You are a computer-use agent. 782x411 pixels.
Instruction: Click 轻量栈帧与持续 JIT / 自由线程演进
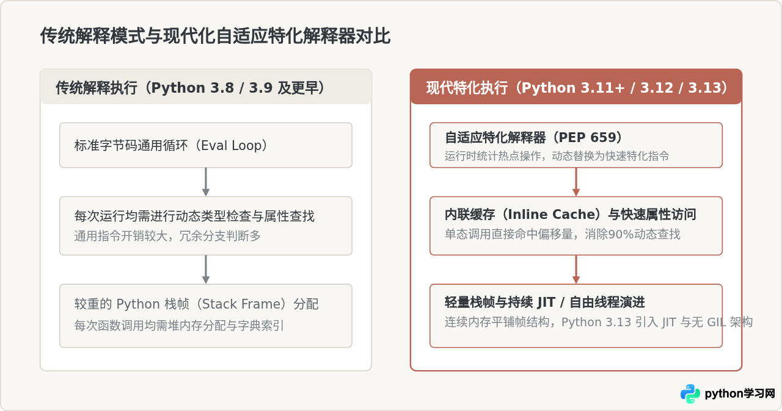point(545,302)
